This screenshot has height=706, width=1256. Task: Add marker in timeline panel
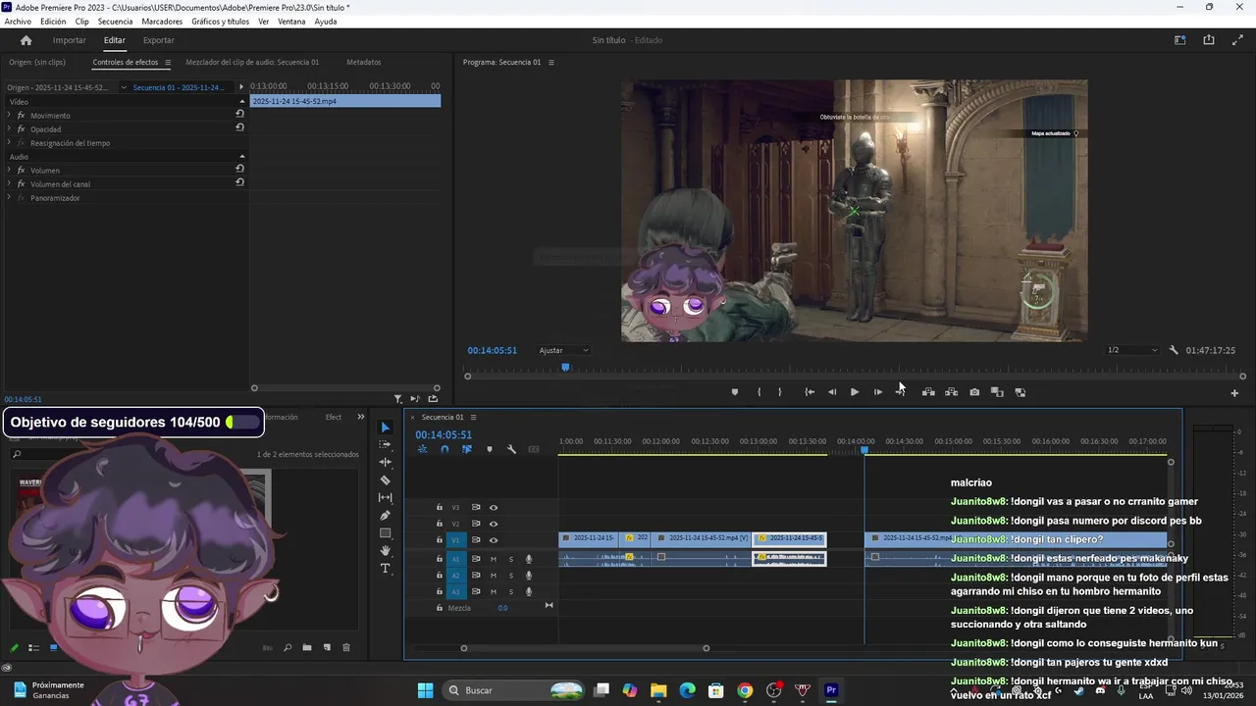point(490,449)
